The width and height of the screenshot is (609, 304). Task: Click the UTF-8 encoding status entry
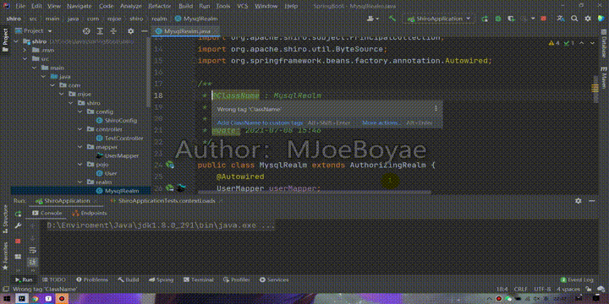(x=542, y=290)
